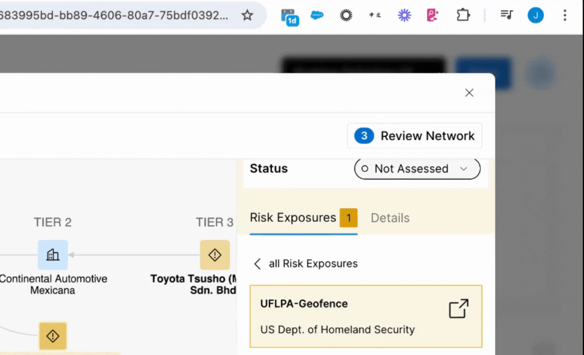
Task: Open the black sunburst ring extension
Action: click(346, 16)
